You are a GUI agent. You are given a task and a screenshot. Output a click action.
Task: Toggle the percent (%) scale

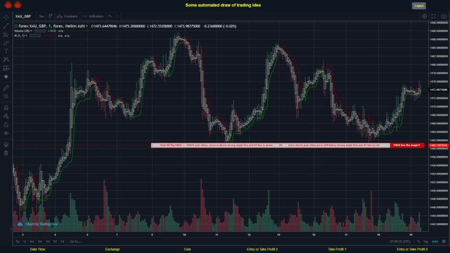tap(418, 241)
